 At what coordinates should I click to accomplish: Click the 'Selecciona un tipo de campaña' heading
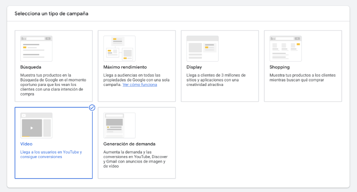[52, 14]
